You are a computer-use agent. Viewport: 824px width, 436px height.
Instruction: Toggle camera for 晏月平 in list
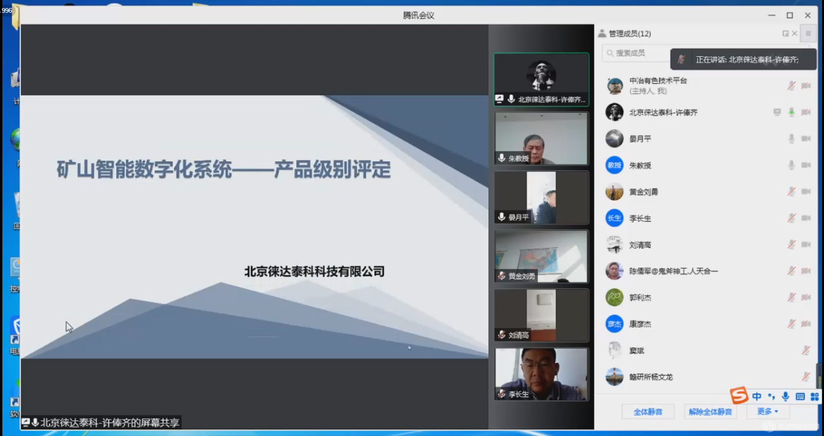(806, 139)
